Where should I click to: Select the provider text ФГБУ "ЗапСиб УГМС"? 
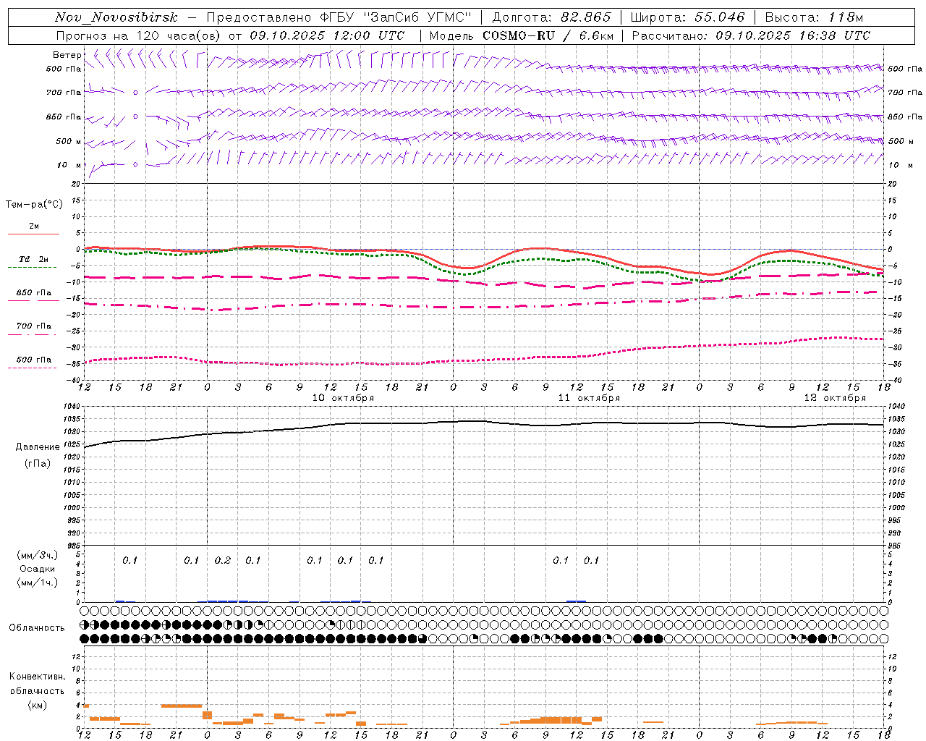(396, 17)
